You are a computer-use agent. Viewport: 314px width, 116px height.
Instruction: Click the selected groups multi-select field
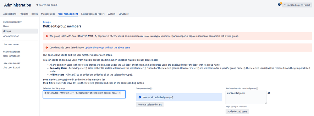[84, 94]
